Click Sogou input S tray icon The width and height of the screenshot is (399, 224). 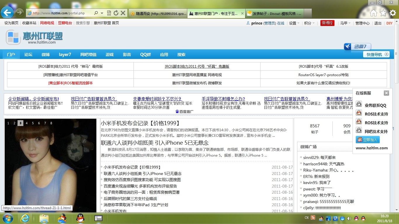tap(313, 218)
